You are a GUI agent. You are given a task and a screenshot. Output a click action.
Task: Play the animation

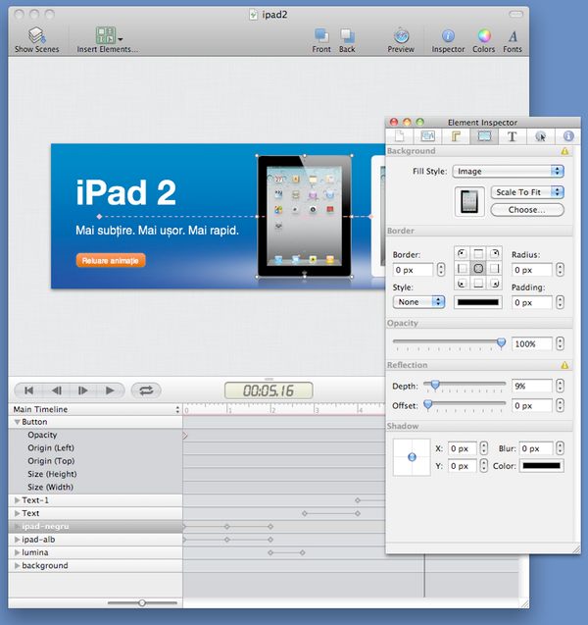tap(110, 391)
